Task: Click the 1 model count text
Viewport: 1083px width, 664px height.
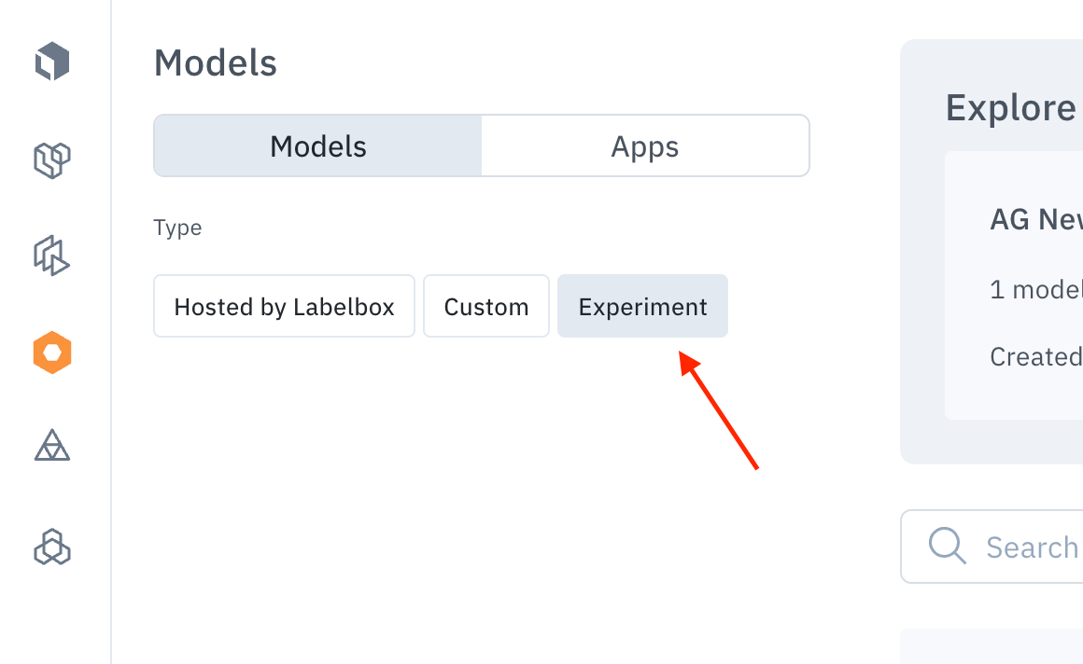Action: [x=1036, y=289]
